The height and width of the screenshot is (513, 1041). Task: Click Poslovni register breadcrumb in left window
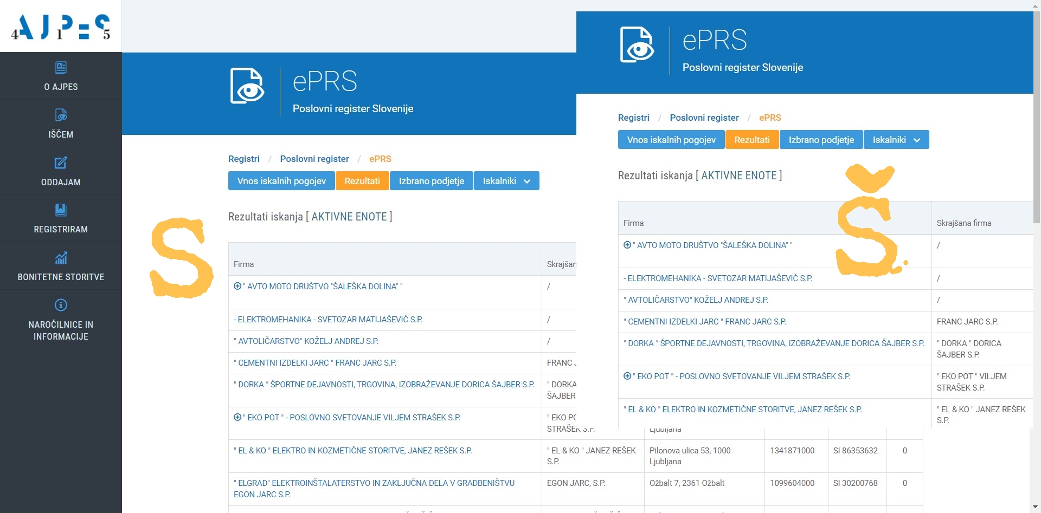pos(314,159)
